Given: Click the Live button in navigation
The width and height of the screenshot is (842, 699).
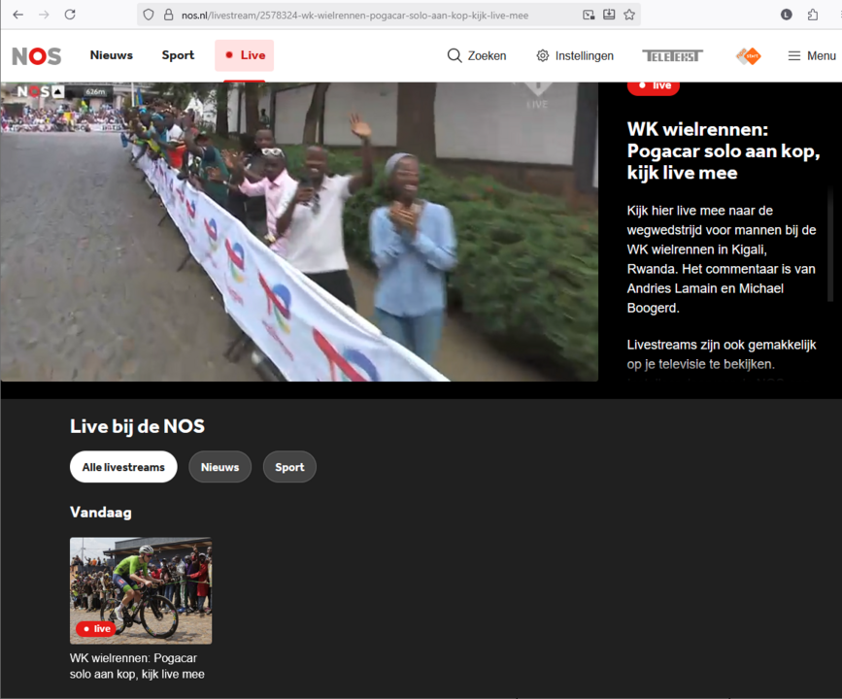Looking at the screenshot, I should 244,55.
